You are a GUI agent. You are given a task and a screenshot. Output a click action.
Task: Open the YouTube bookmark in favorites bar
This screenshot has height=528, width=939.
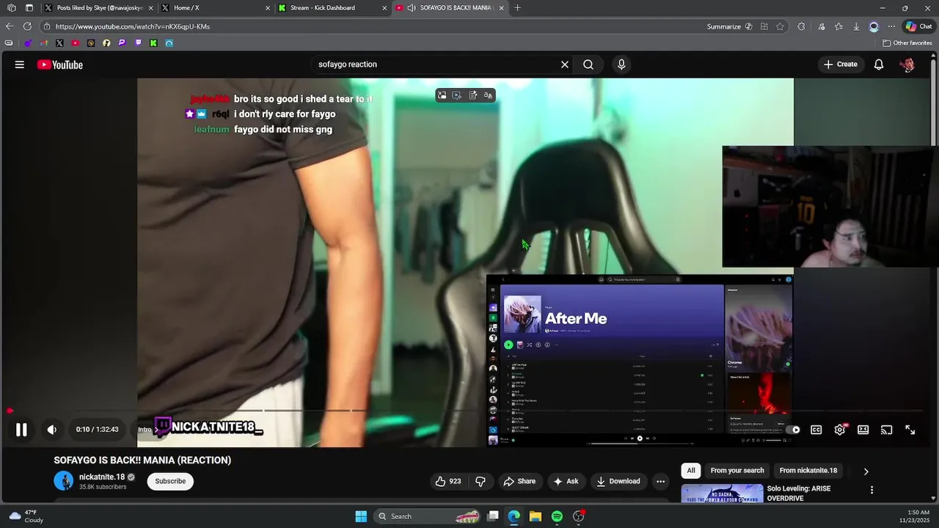coord(76,43)
